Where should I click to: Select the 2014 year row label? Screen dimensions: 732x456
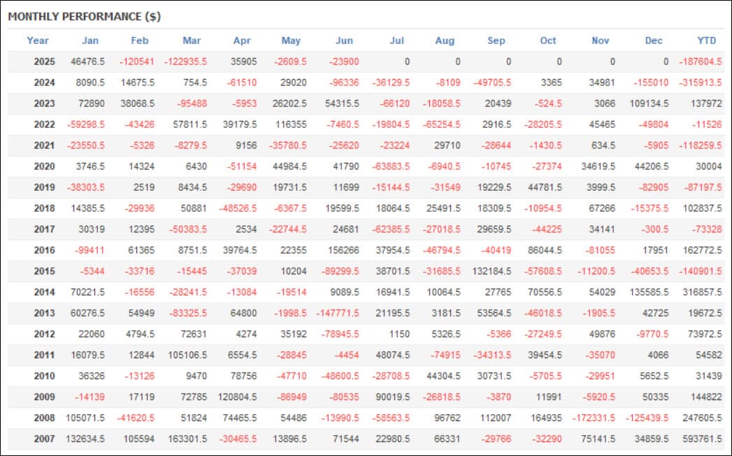[44, 293]
